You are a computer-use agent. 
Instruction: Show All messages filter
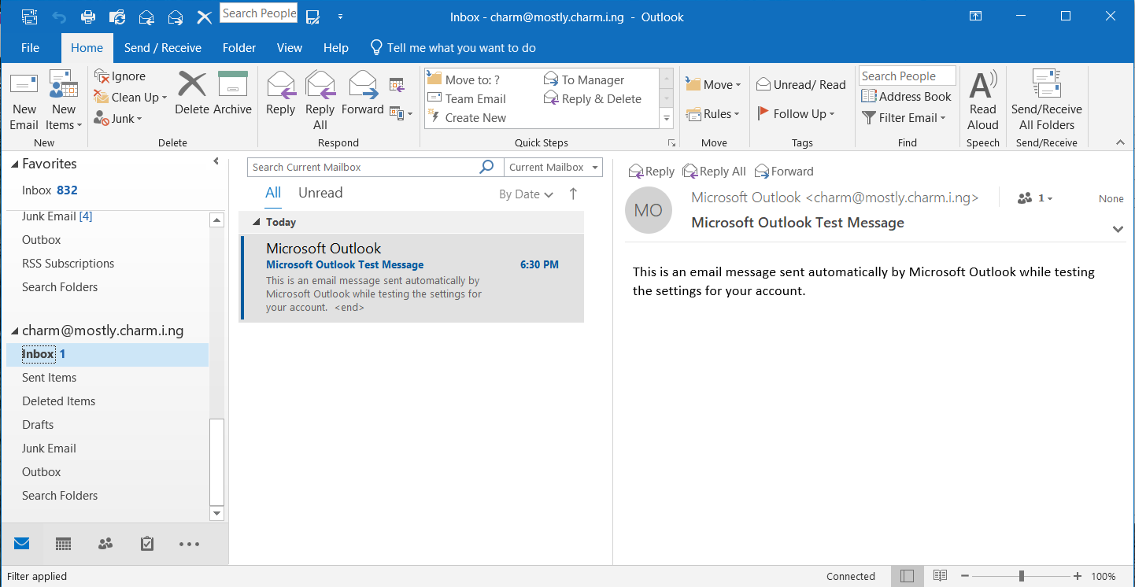point(273,193)
